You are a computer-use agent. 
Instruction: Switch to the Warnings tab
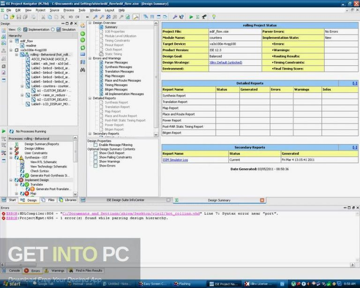click(x=55, y=271)
